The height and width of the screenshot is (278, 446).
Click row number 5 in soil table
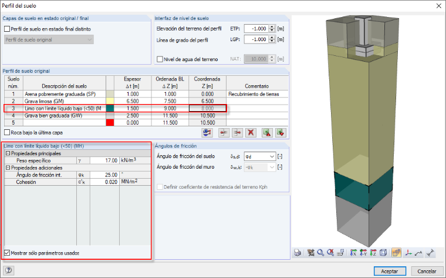13,123
